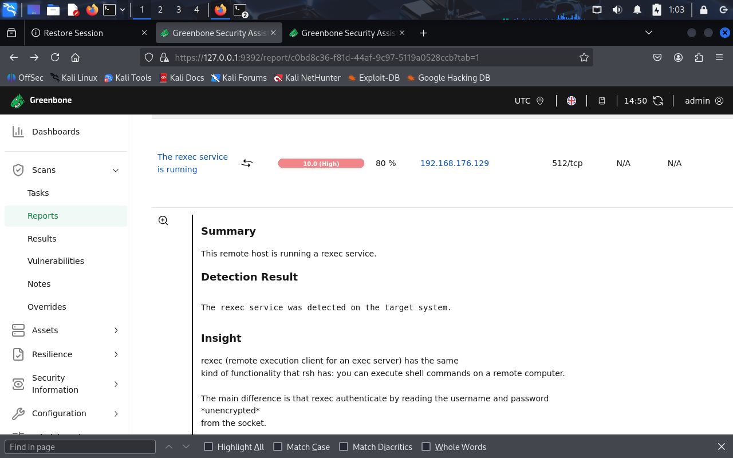733x458 pixels.
Task: Follow the 192.168.176.129 host link
Action: pyautogui.click(x=454, y=163)
